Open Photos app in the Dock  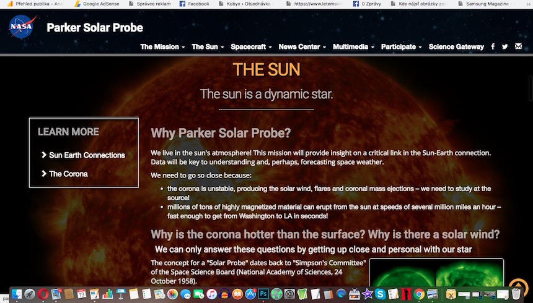click(172, 294)
